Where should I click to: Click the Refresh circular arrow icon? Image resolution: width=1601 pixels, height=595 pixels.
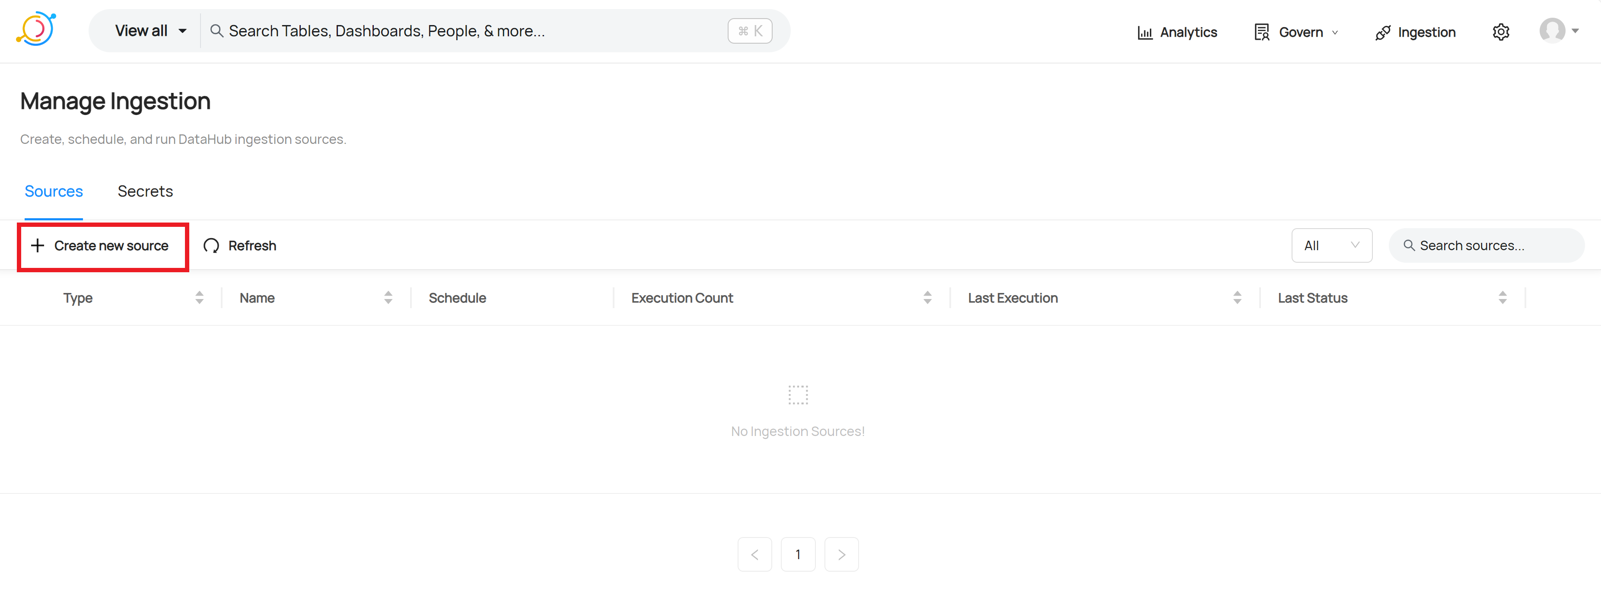pyautogui.click(x=211, y=245)
